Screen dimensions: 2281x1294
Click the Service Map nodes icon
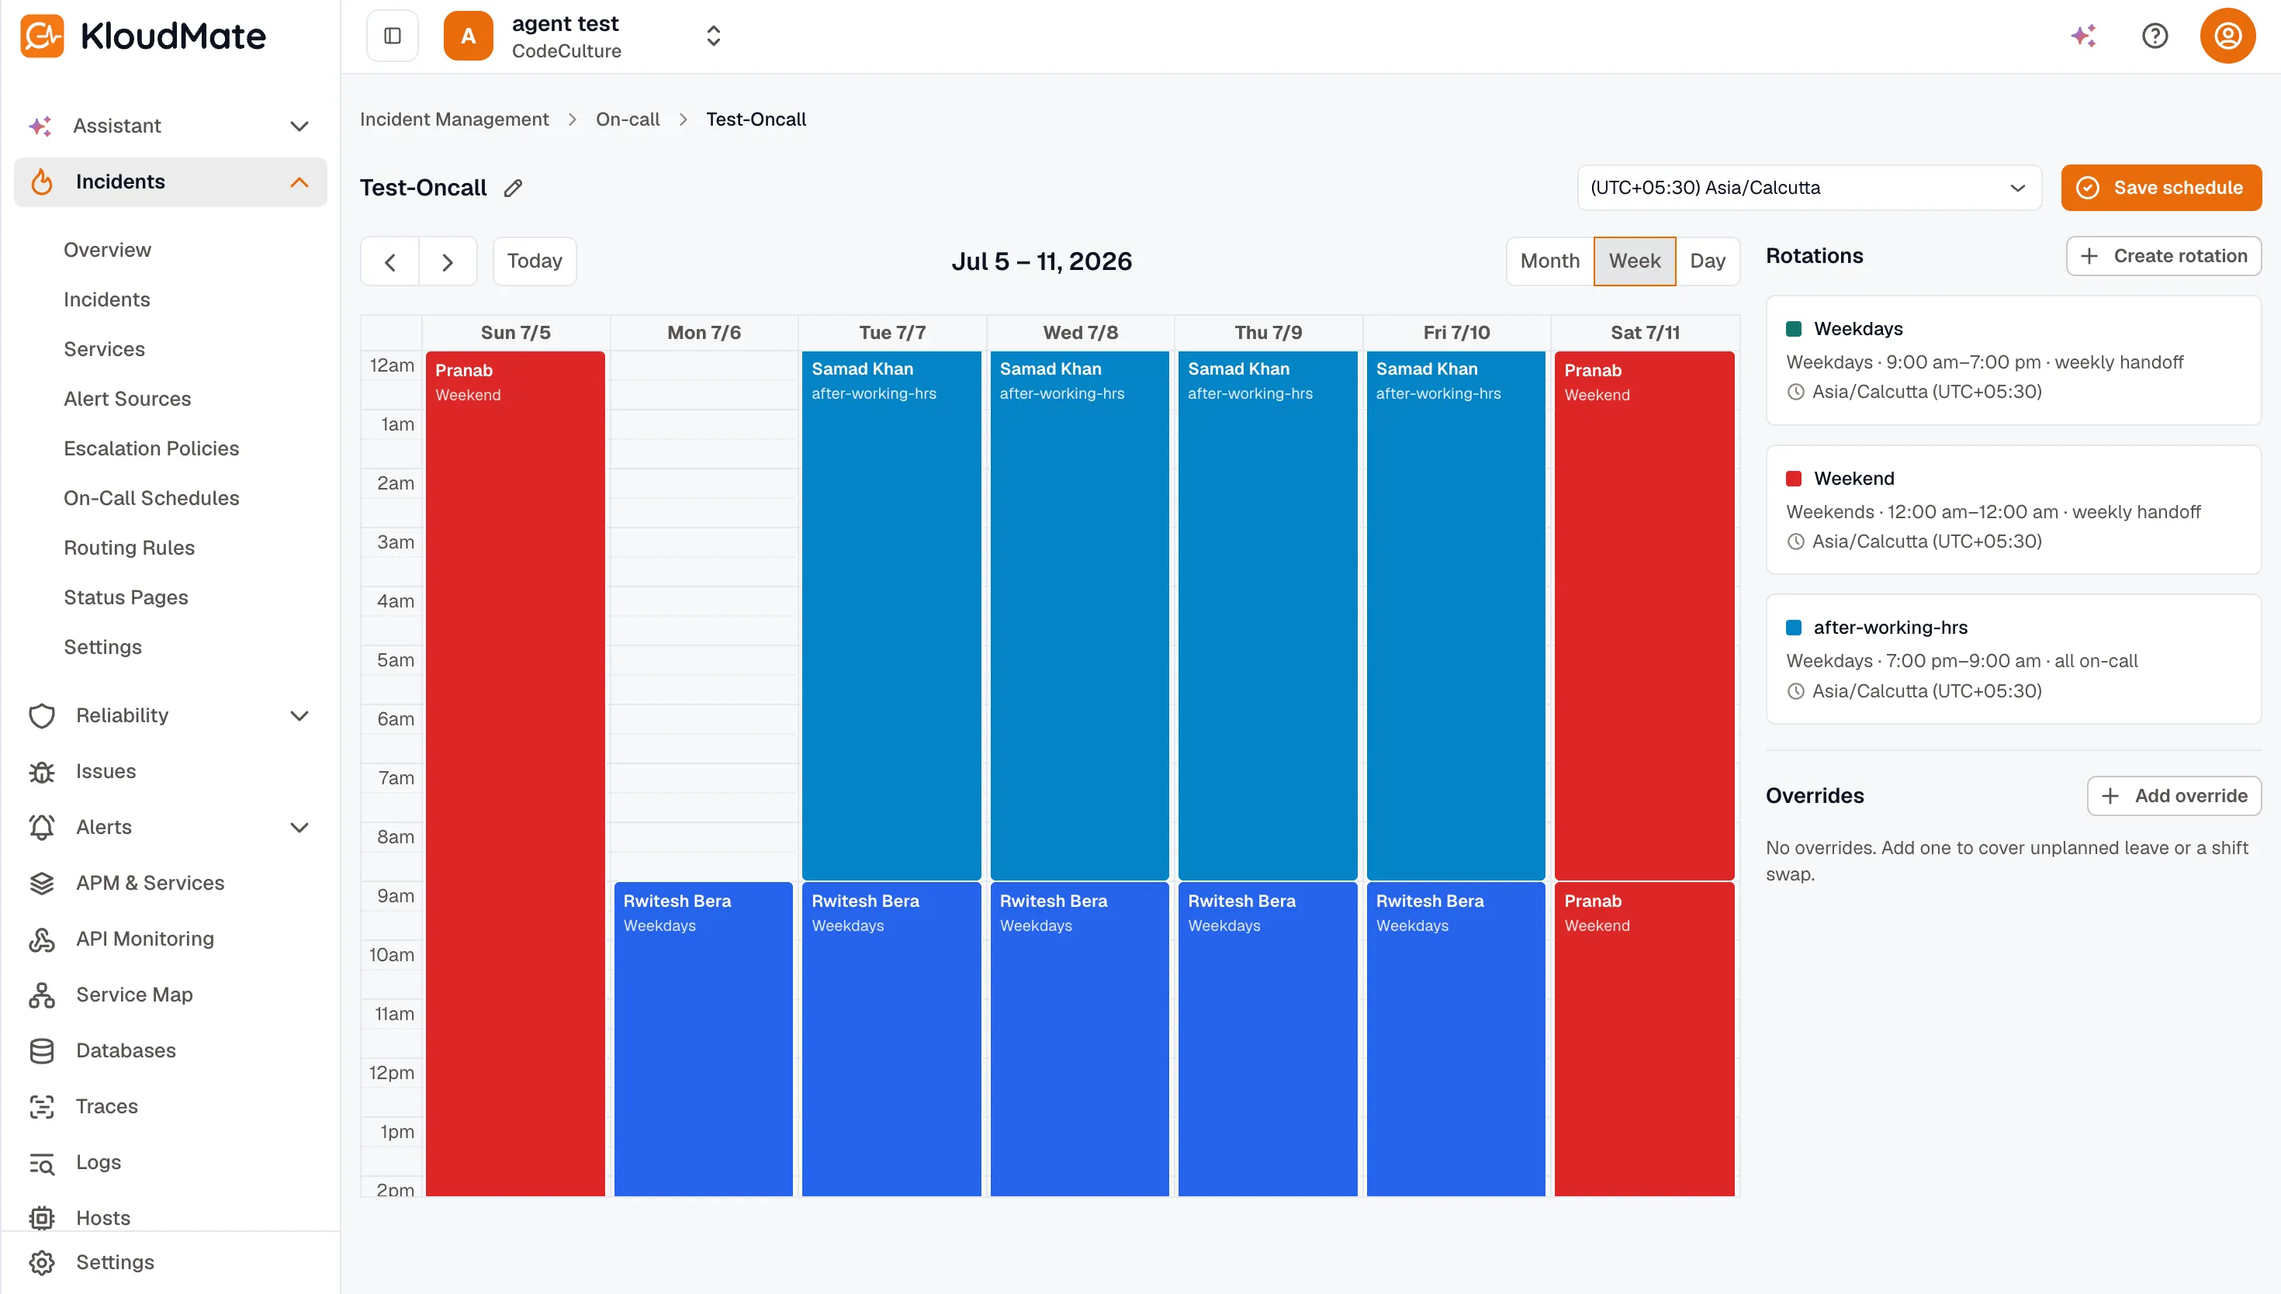[42, 995]
